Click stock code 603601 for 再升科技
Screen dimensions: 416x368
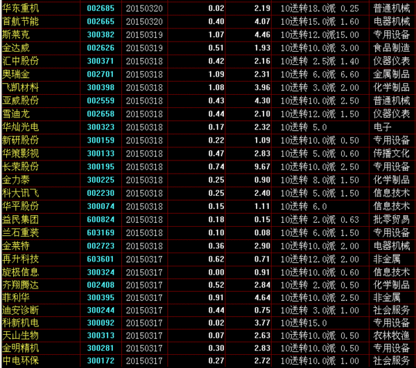101,258
